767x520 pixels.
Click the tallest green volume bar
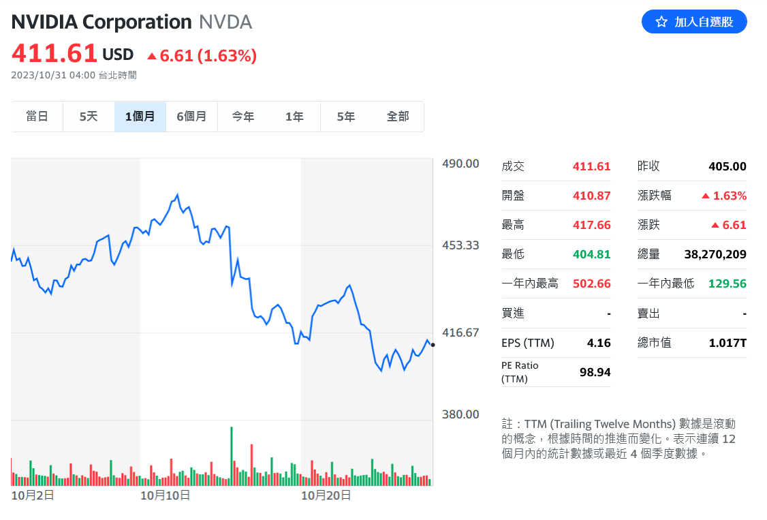[232, 456]
